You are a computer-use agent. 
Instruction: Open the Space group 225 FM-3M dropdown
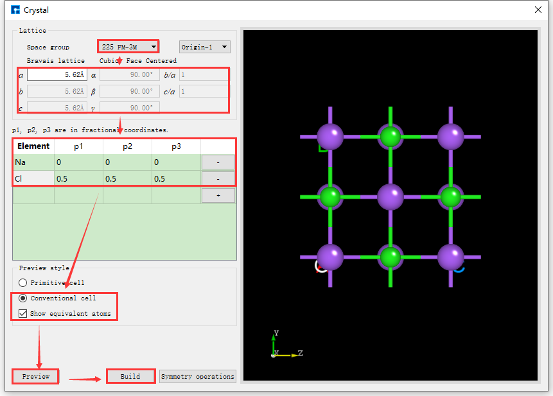point(128,46)
